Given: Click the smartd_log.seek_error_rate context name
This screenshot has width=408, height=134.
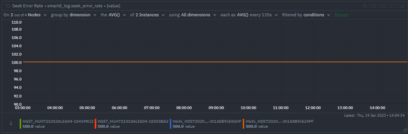Looking at the screenshot, I should tap(75, 6).
